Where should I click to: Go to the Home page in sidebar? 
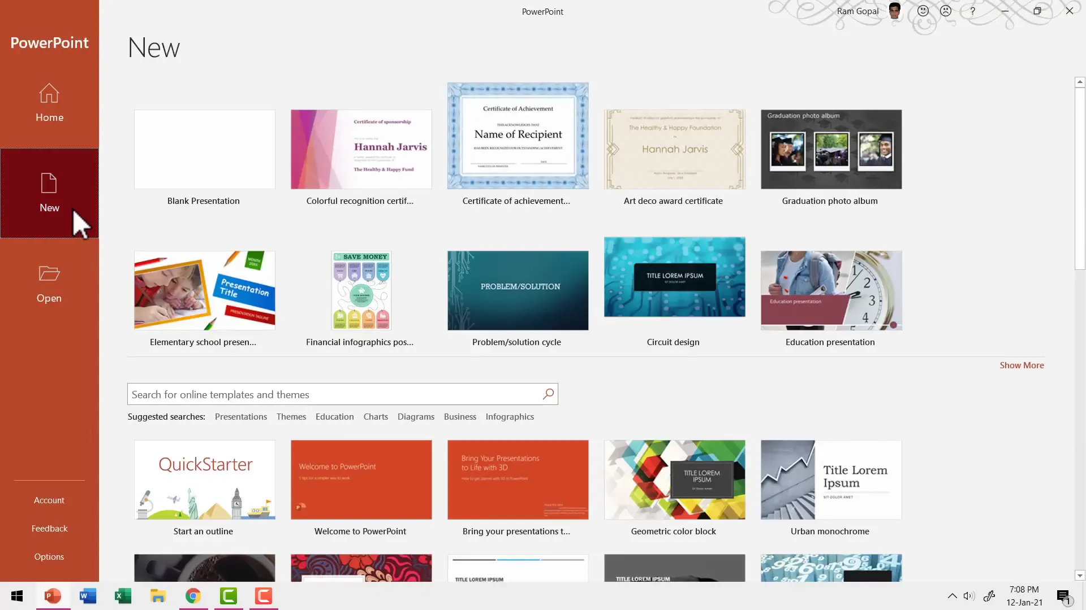pos(49,103)
